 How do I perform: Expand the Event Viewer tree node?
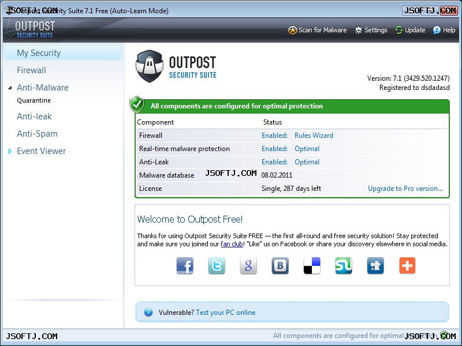[x=10, y=151]
